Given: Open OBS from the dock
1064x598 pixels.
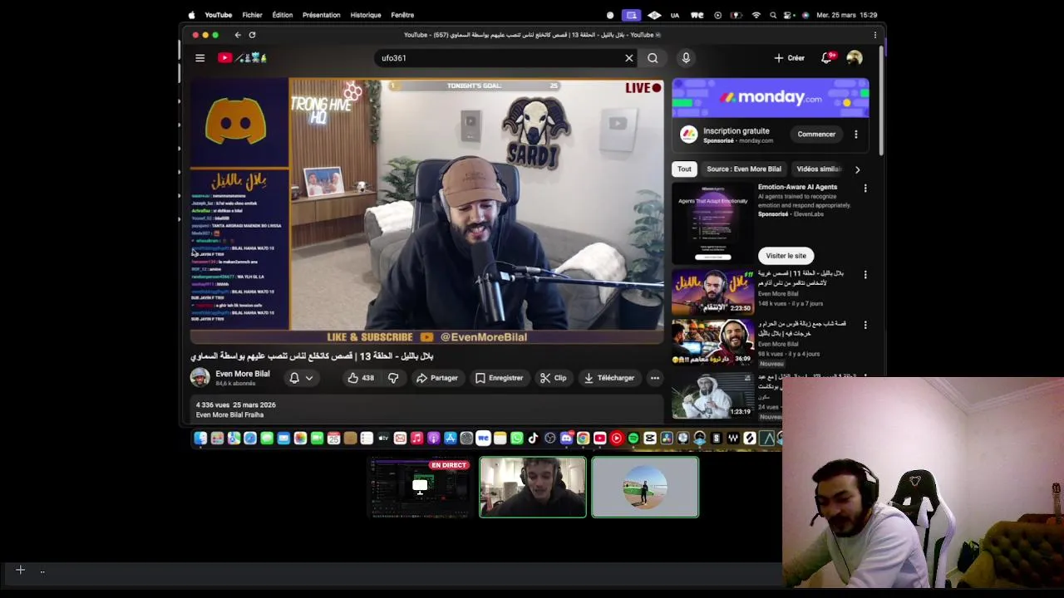Looking at the screenshot, I should click(x=550, y=439).
